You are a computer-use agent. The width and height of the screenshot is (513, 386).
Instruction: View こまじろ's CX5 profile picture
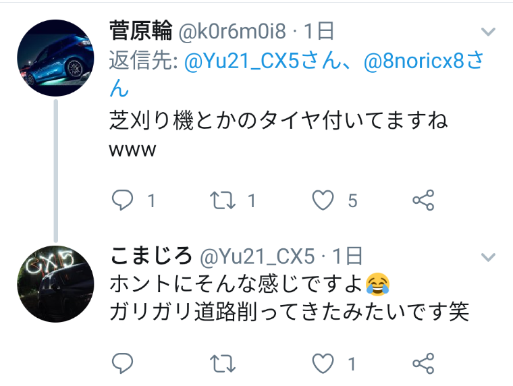click(x=55, y=284)
